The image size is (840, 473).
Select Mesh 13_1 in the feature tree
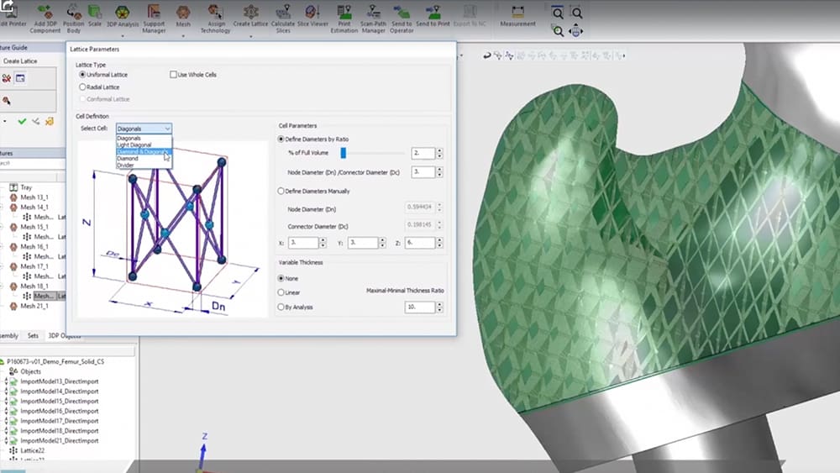[x=34, y=197]
